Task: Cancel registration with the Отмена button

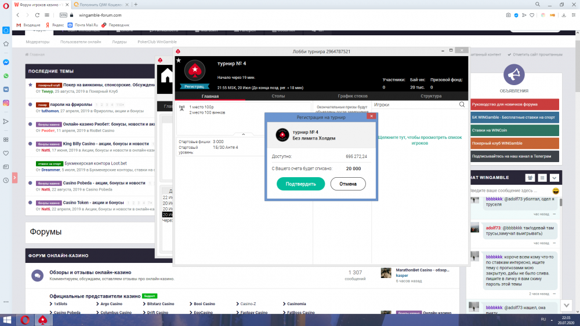Action: point(348,184)
